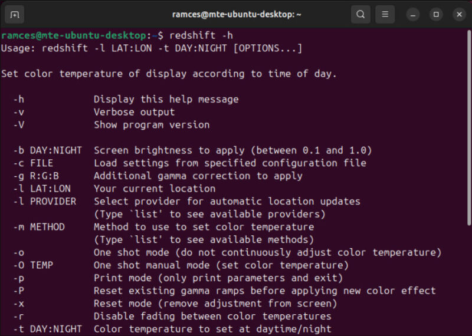Maximize the terminal window
This screenshot has height=336, width=472.
pyautogui.click(x=436, y=14)
